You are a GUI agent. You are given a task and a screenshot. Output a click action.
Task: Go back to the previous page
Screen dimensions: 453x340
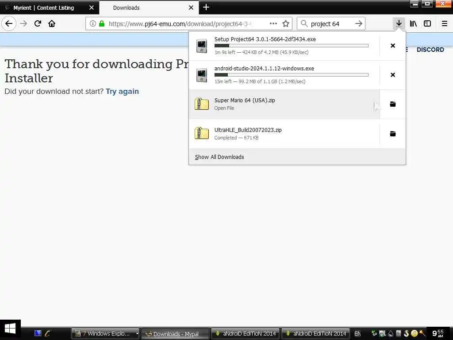[x=9, y=23]
